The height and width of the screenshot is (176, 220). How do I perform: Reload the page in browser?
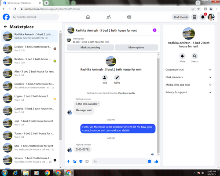coord(15,9)
